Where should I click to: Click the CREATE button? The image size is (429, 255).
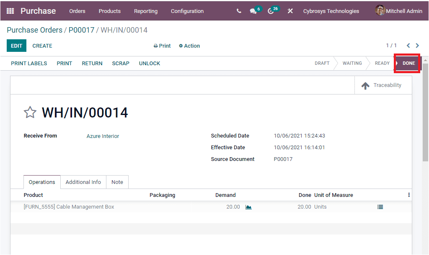(42, 46)
